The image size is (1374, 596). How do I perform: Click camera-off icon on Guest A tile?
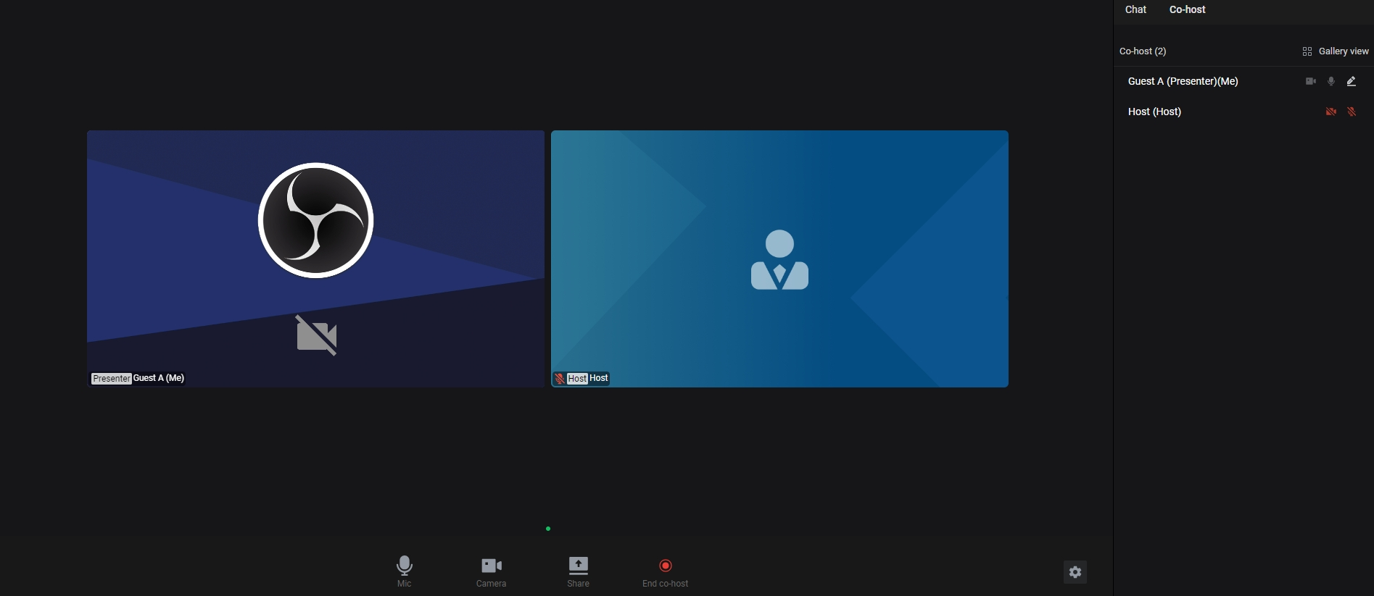[317, 335]
